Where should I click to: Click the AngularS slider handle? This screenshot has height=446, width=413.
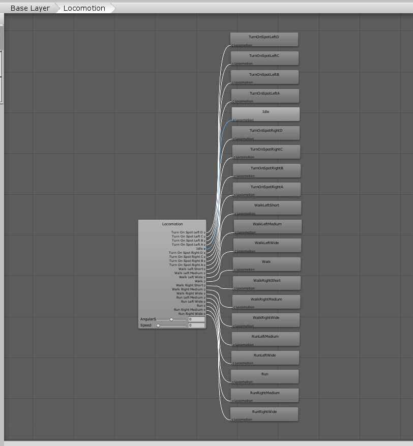tap(171, 319)
